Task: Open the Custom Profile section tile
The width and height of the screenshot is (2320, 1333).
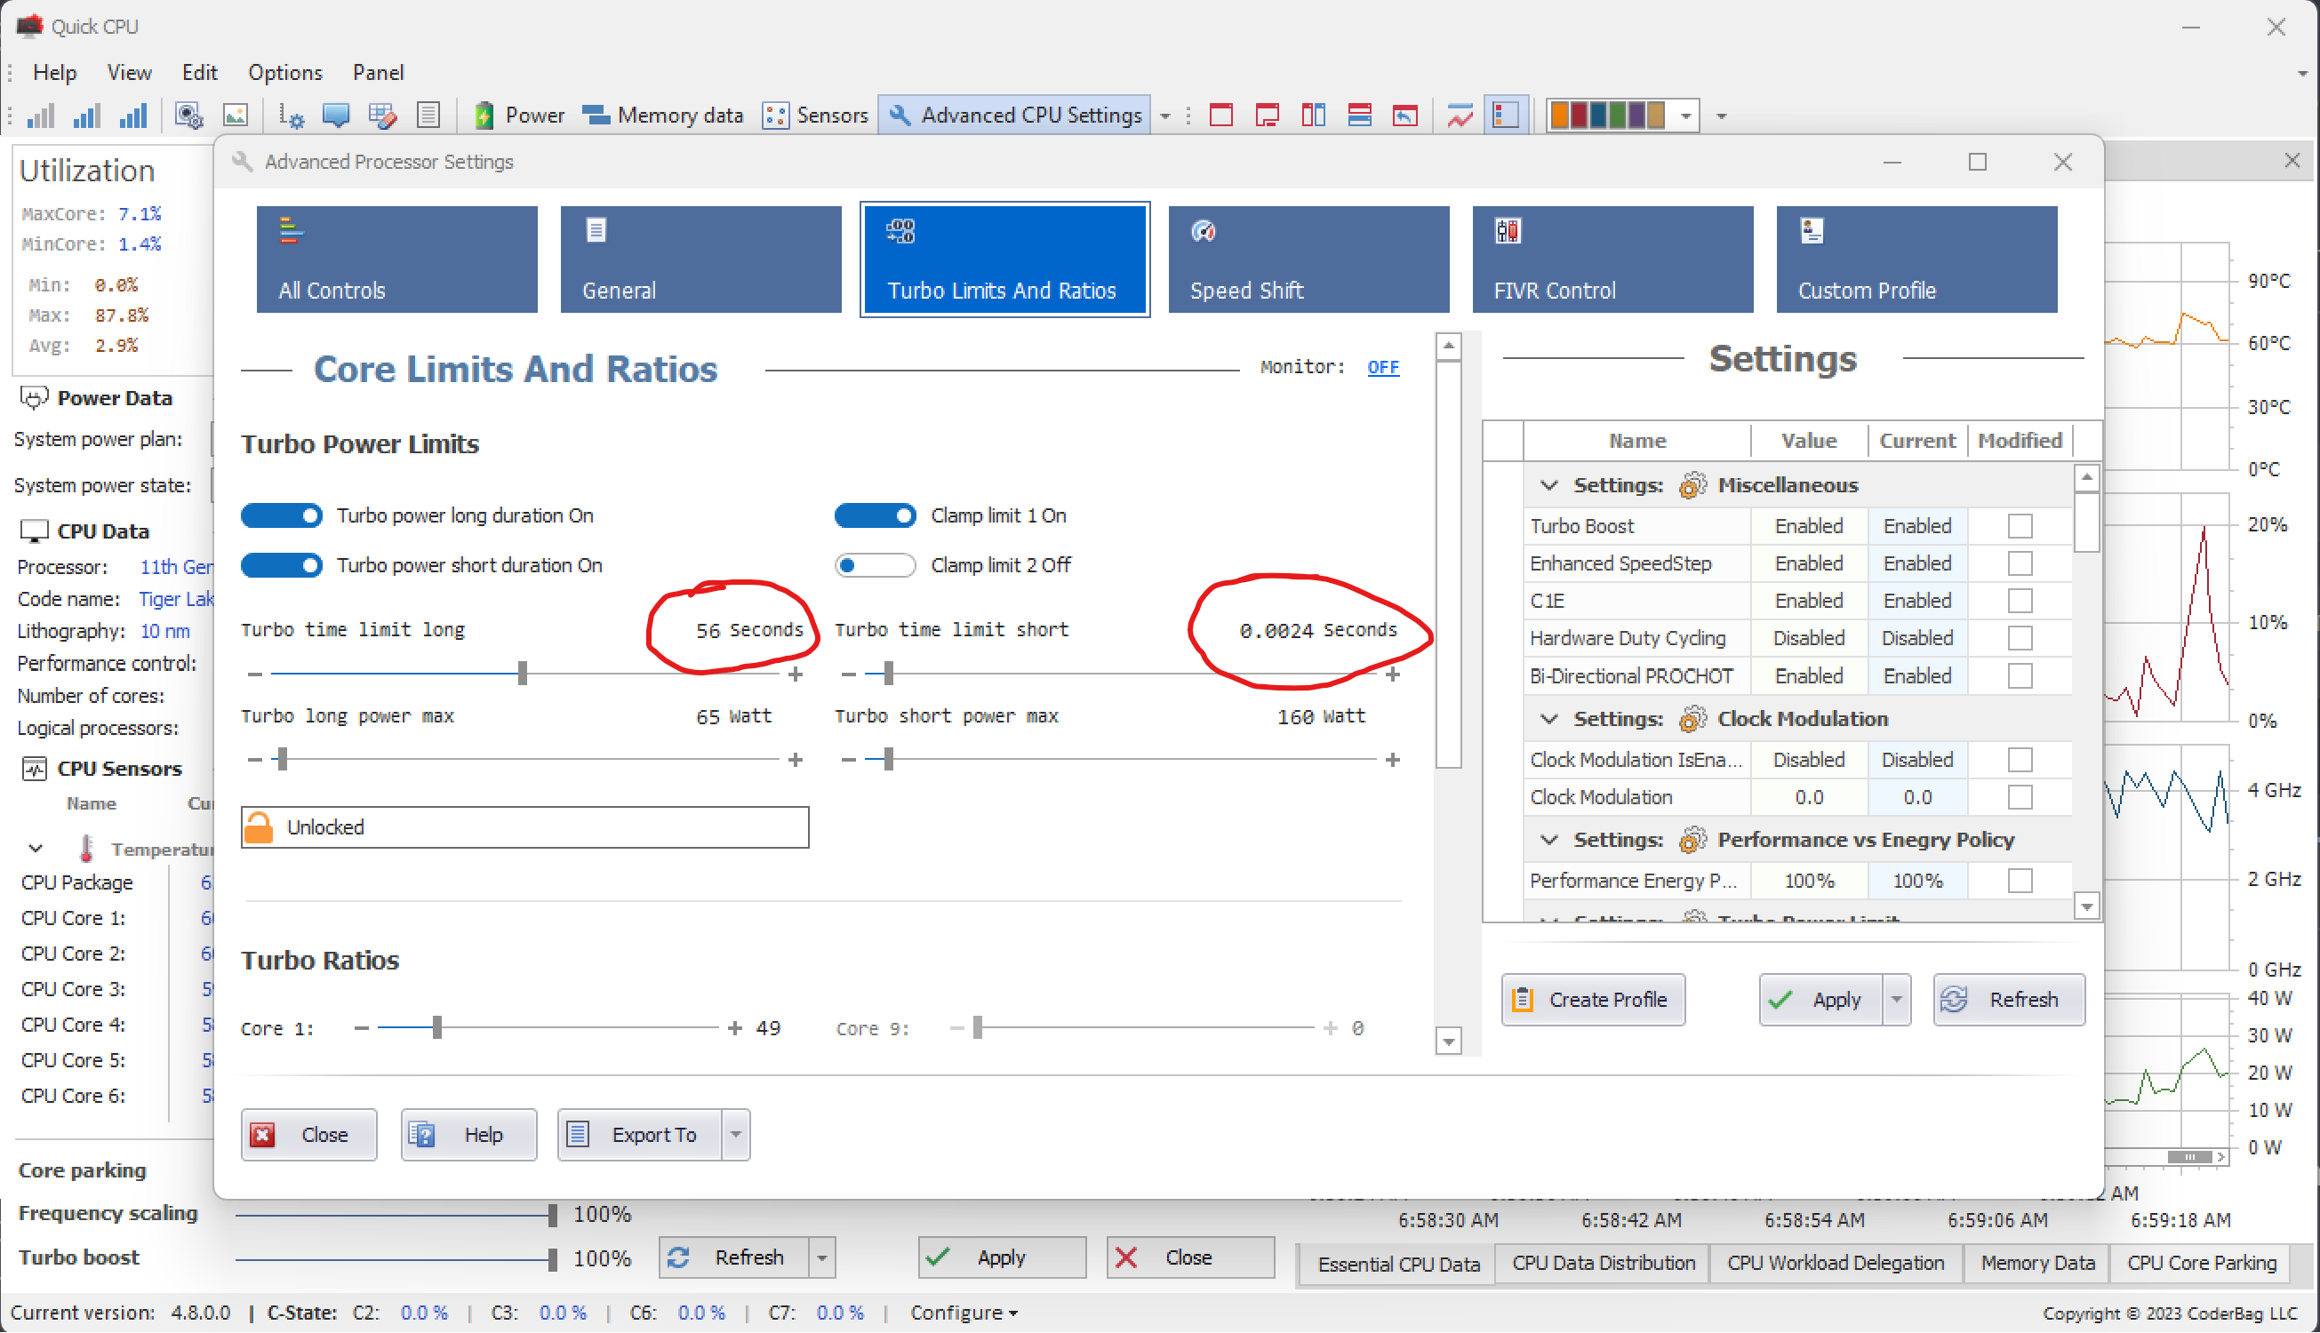Action: [1916, 259]
